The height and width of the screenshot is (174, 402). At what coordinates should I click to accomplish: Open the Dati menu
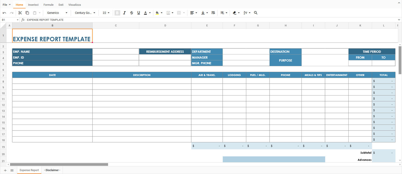pyautogui.click(x=61, y=4)
